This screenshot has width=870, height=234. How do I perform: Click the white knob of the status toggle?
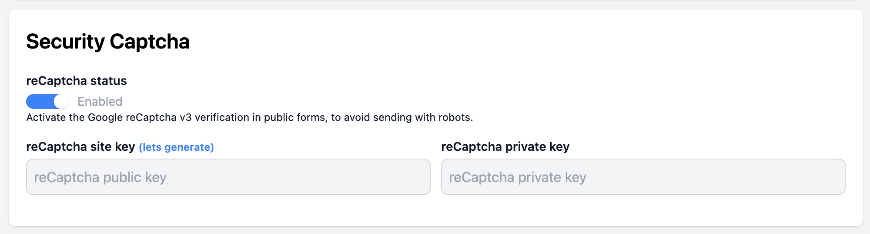tap(61, 101)
